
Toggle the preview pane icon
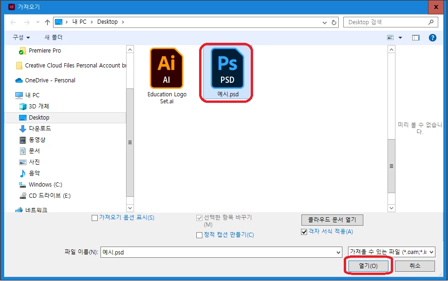coord(416,37)
